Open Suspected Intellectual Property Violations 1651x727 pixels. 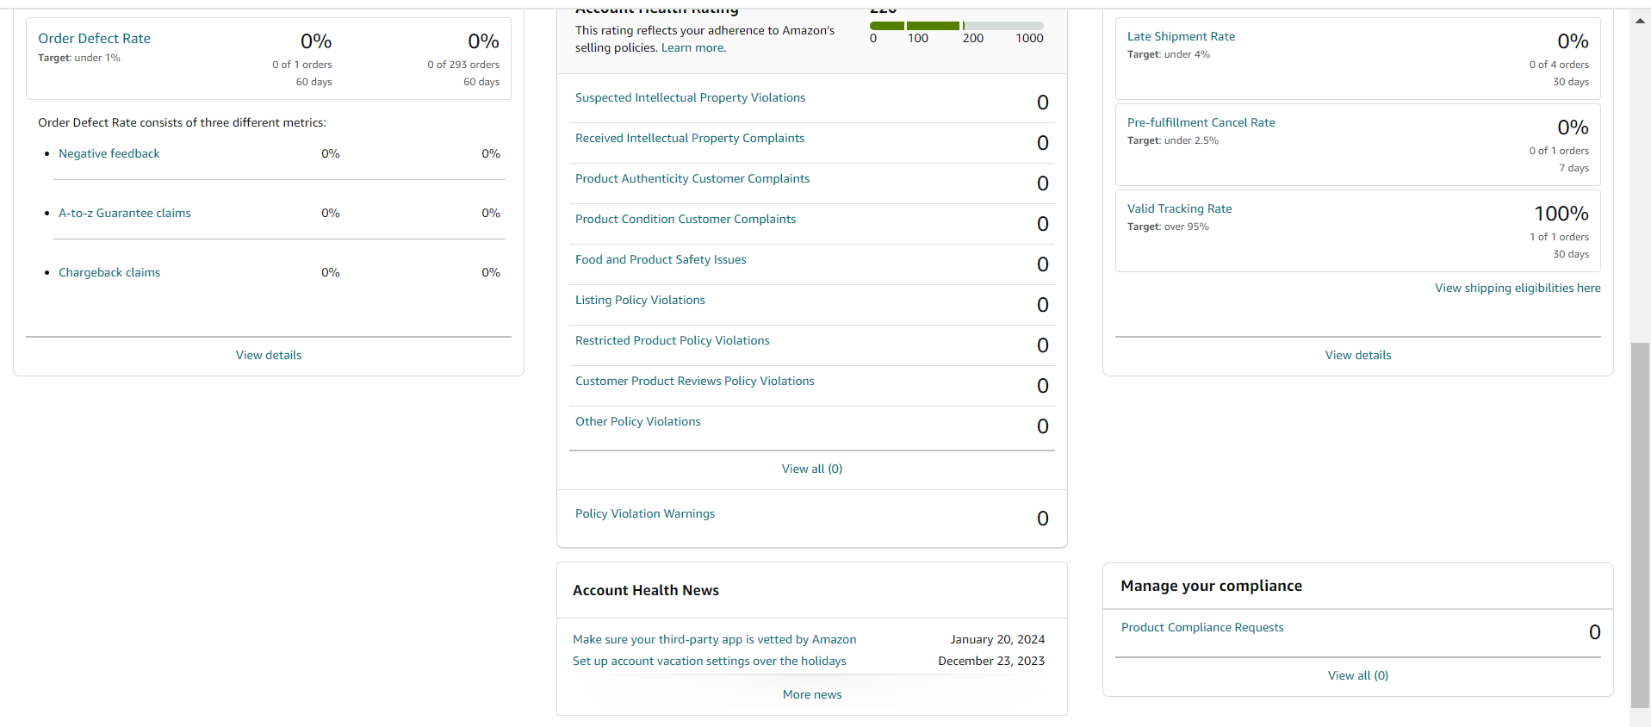690,97
